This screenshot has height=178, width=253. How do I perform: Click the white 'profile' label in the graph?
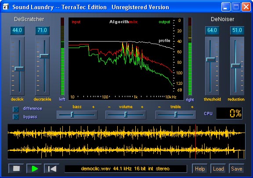click(164, 41)
